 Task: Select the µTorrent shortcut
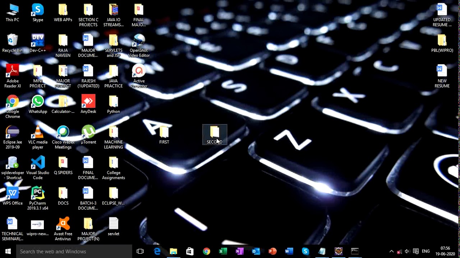88,135
